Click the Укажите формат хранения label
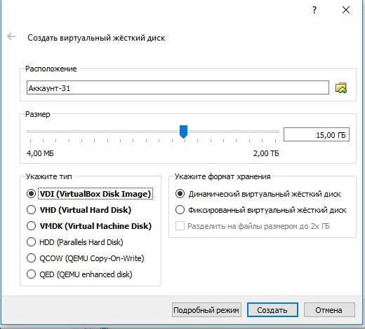Viewport: 365px width, 329px height. 223,176
